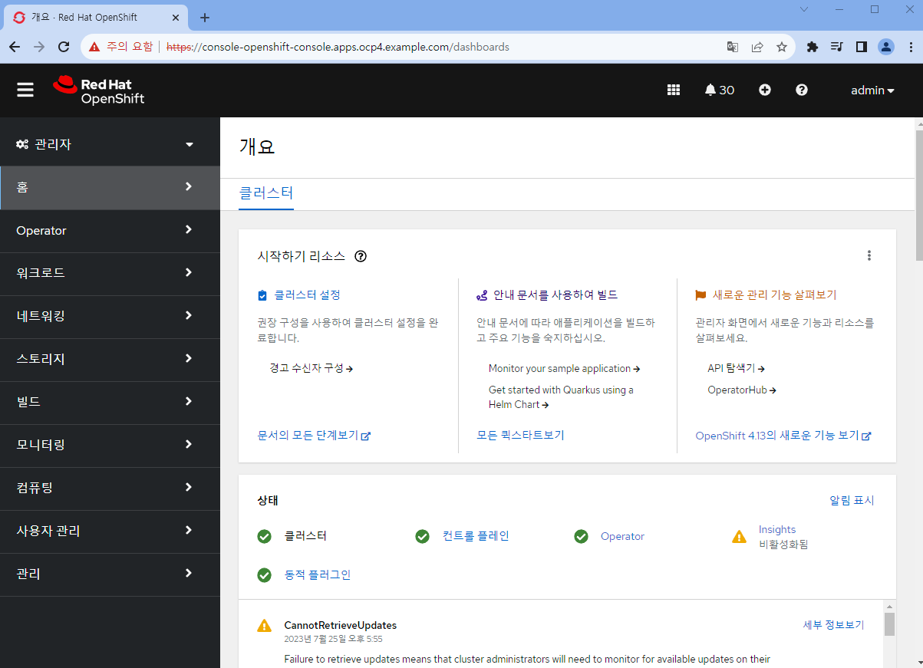Expand the 네트워킹 navigation section

tap(110, 316)
